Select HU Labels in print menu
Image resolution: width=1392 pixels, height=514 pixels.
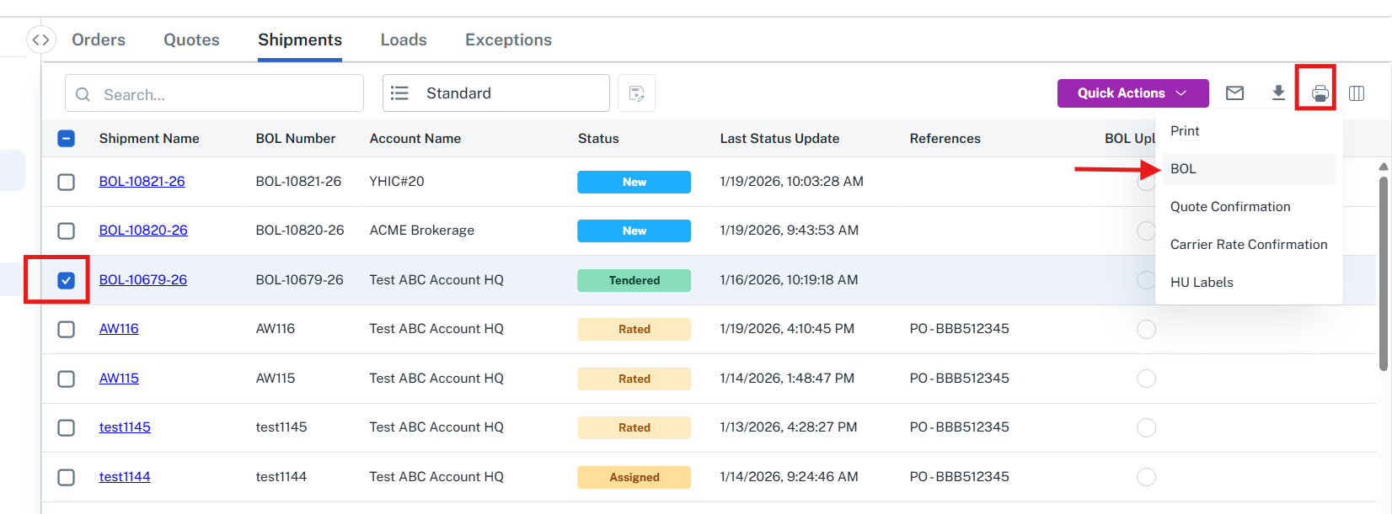(1202, 283)
